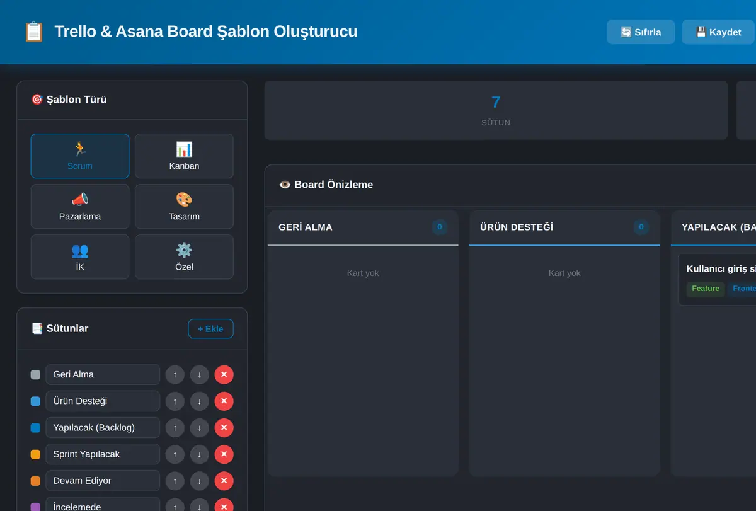Move Geri Alma column up
The image size is (756, 511).
click(175, 375)
